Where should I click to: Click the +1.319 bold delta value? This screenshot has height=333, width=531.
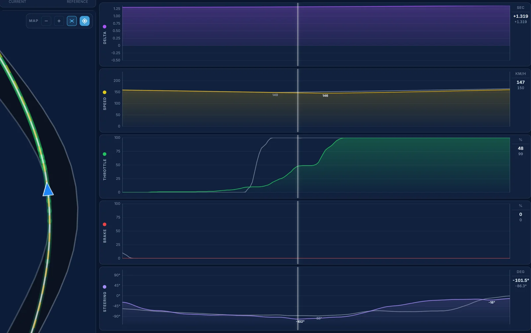click(x=520, y=16)
